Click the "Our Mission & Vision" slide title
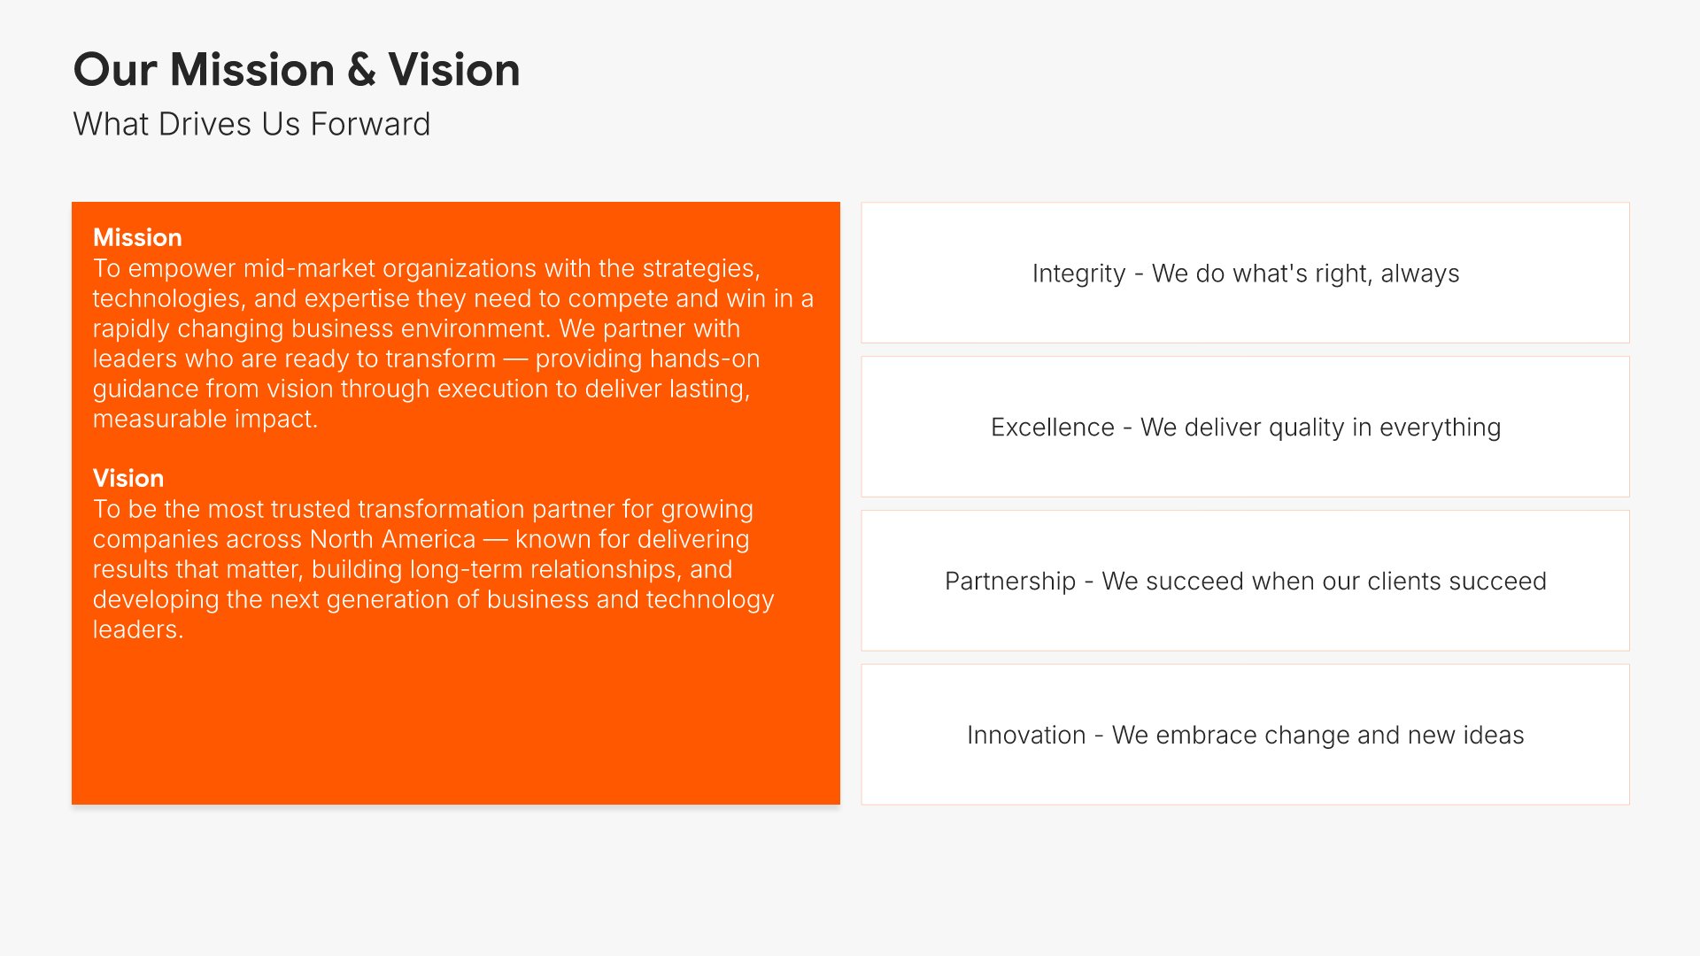This screenshot has width=1700, height=956. click(296, 70)
